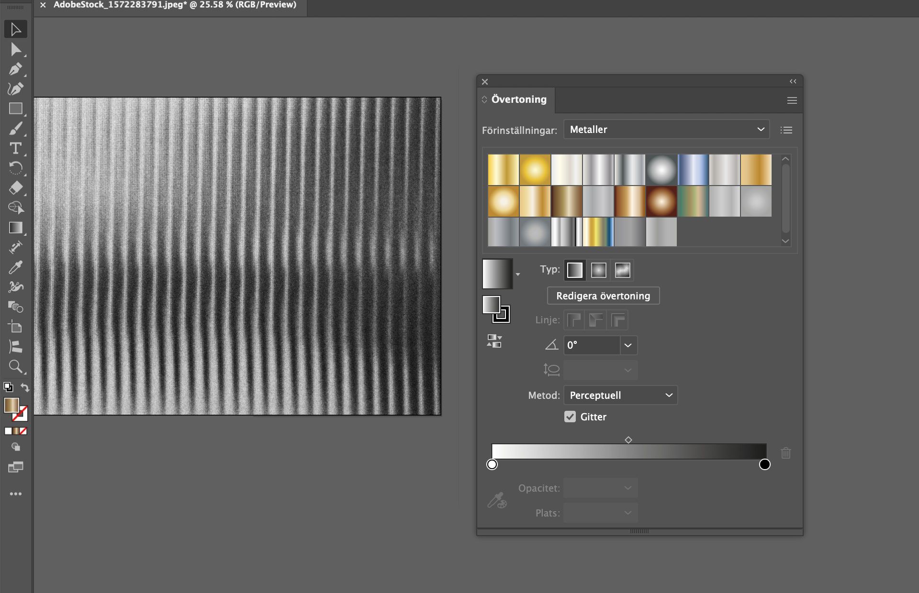The height and width of the screenshot is (593, 919).
Task: Activate the Pen tool
Action: (16, 68)
